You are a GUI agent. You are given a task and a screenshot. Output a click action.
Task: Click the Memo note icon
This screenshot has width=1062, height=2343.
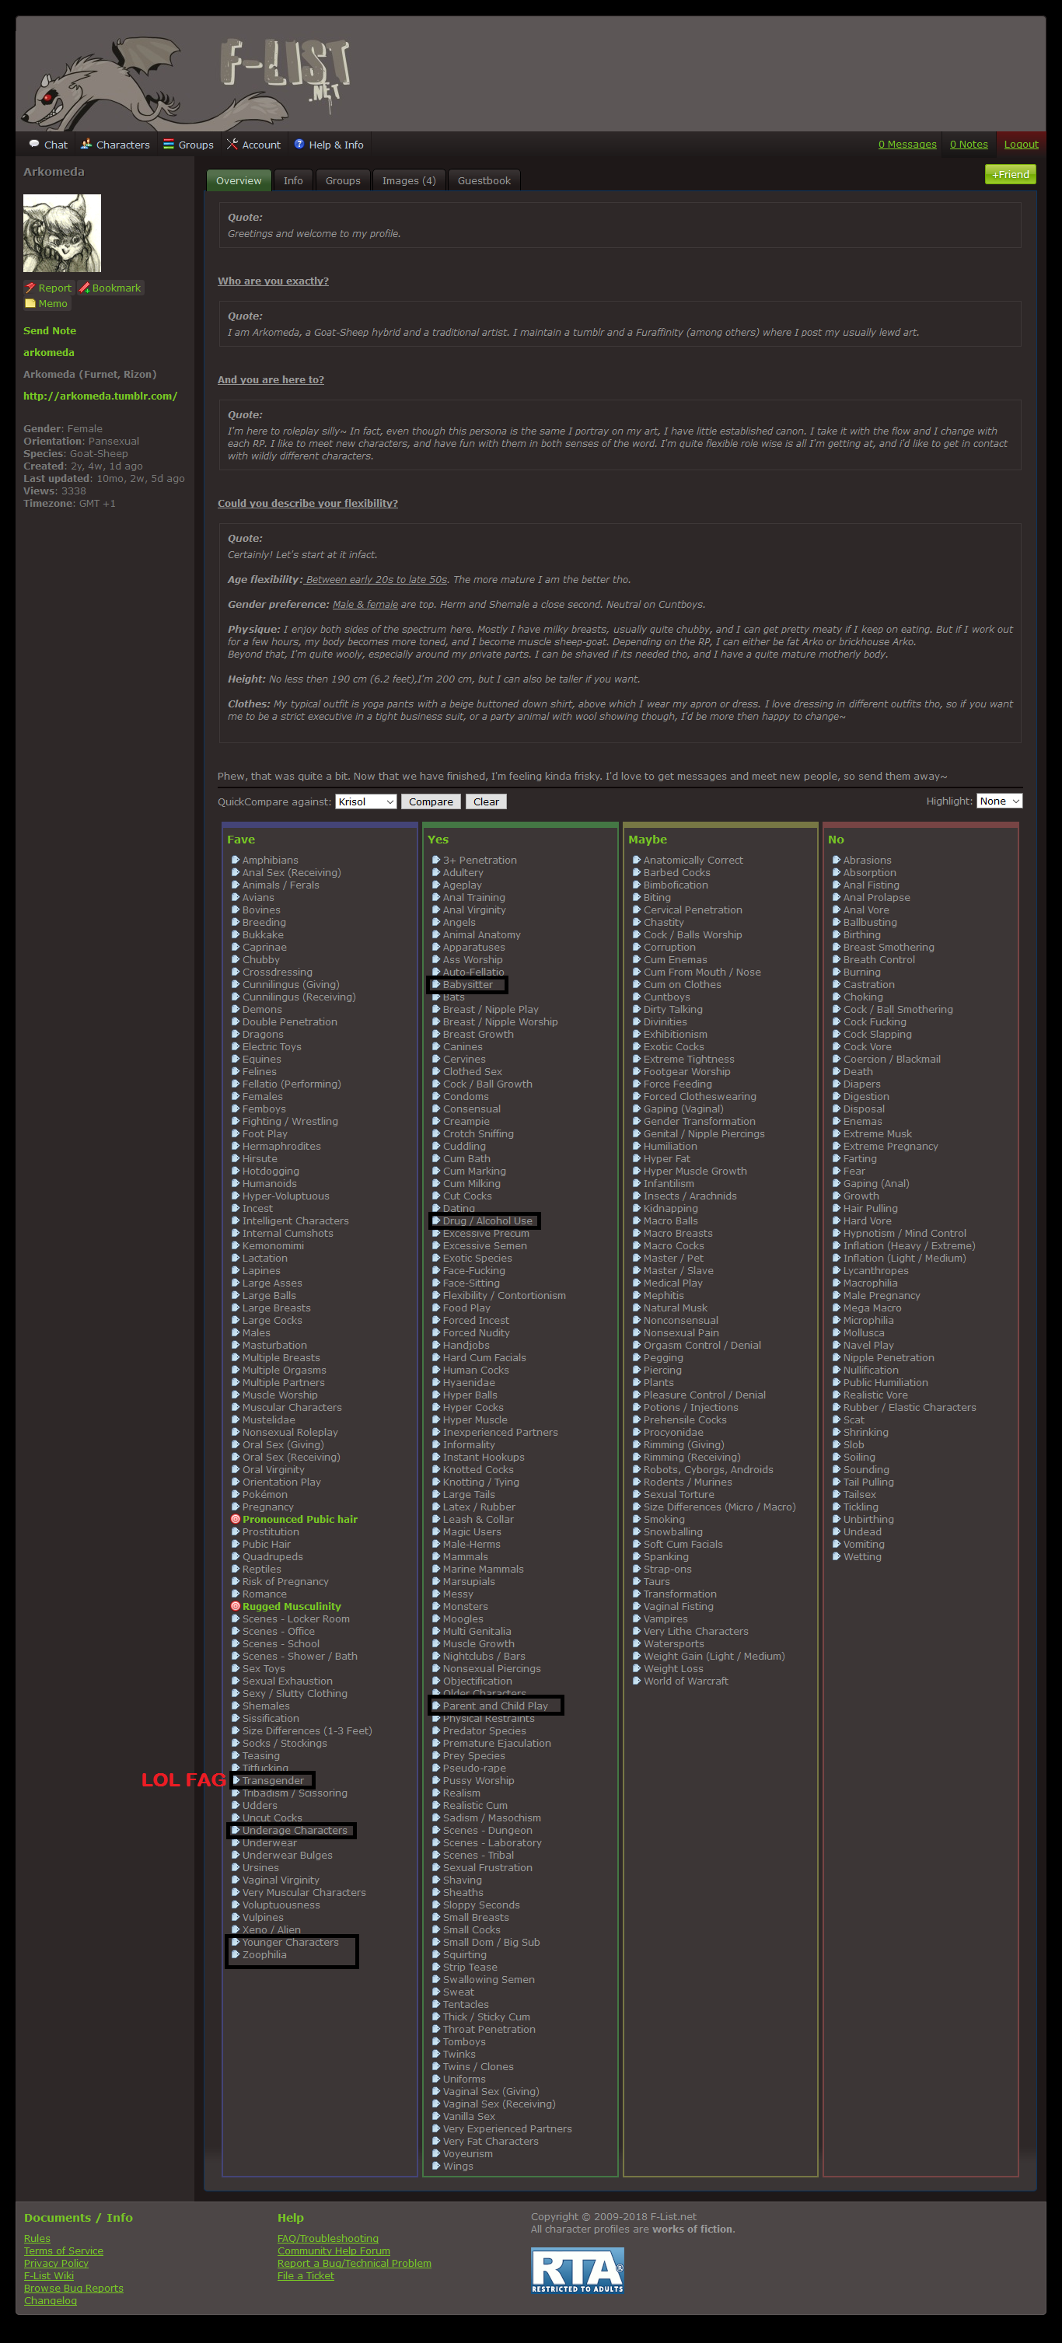click(x=30, y=303)
